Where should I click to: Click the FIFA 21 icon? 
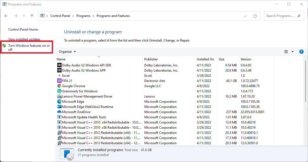coord(59,81)
